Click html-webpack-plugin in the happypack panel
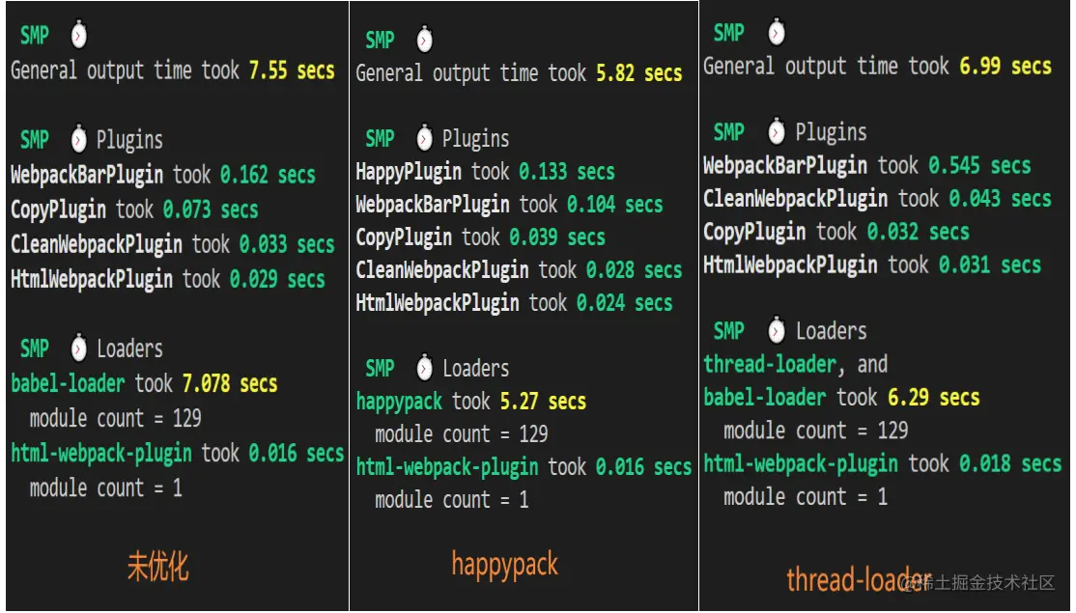Image resolution: width=1076 pixels, height=613 pixels. pyautogui.click(x=447, y=467)
